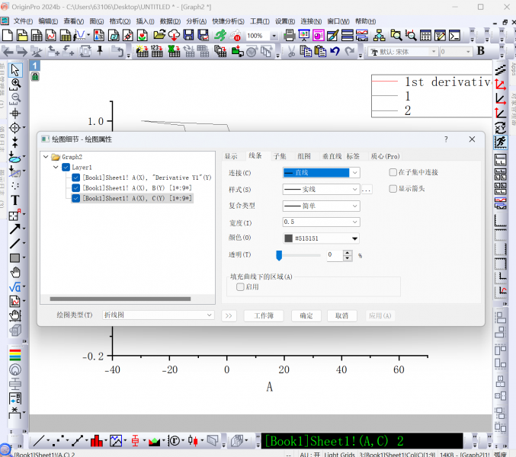Click the Cut scissors icon
The image size is (516, 457).
click(x=292, y=51)
